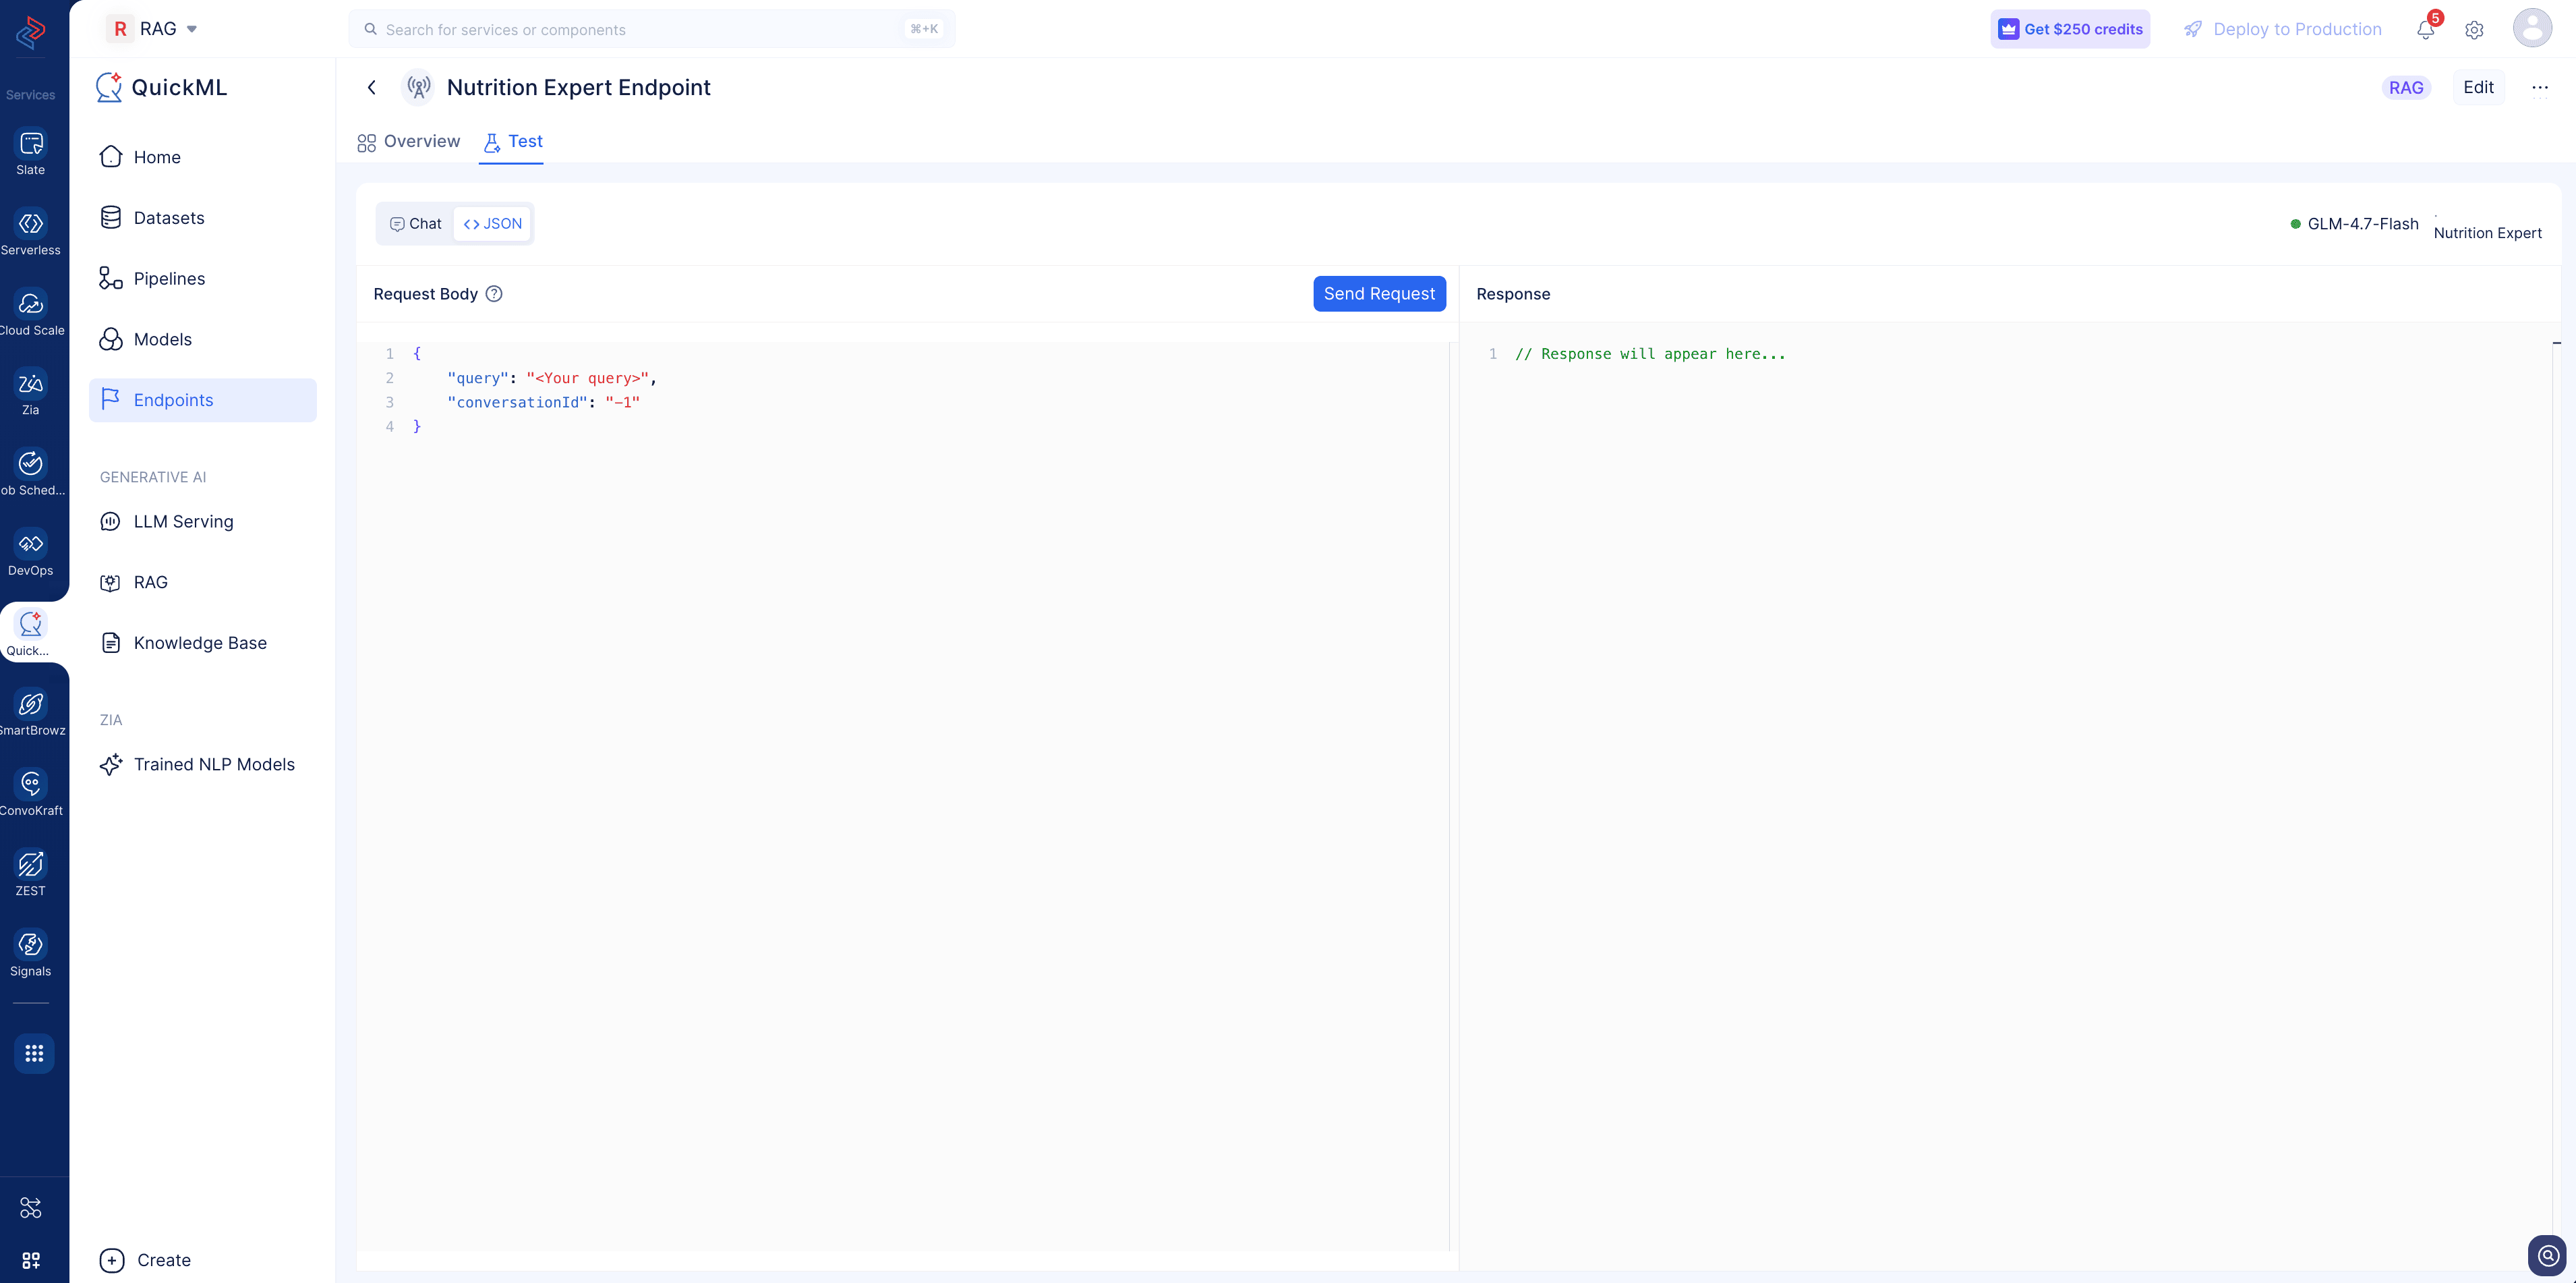Switch to JSON mode

(493, 224)
